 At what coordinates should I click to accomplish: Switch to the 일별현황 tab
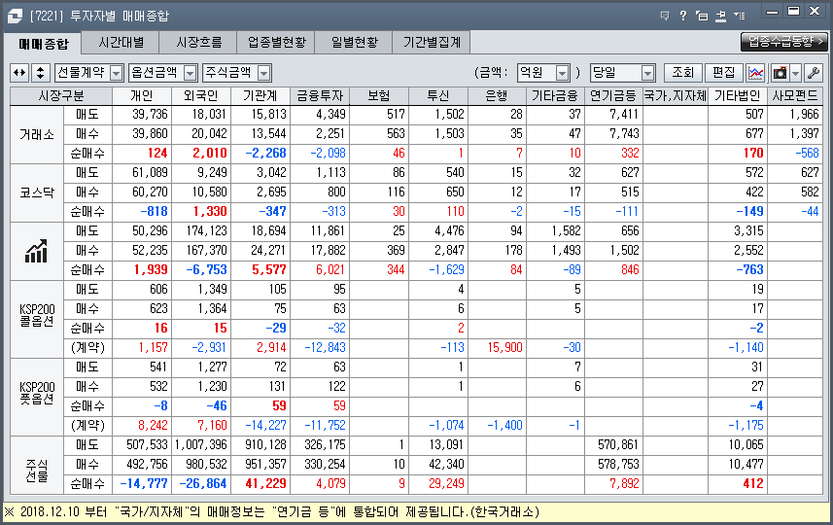pyautogui.click(x=354, y=42)
